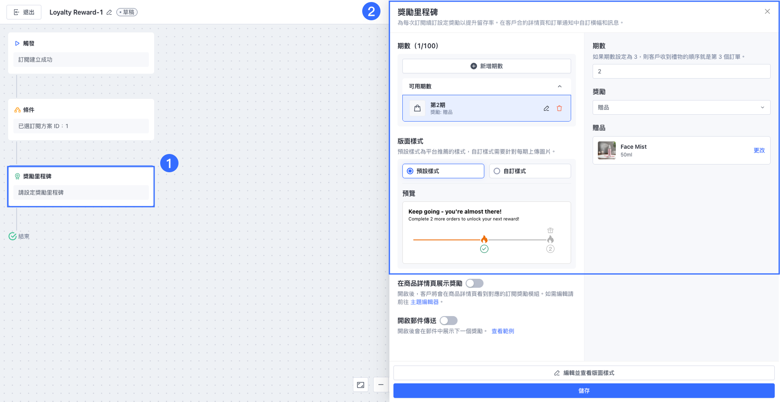The image size is (780, 402).
Task: Enable 在商品詳情頁展示獎勵 toggle
Action: (x=475, y=283)
